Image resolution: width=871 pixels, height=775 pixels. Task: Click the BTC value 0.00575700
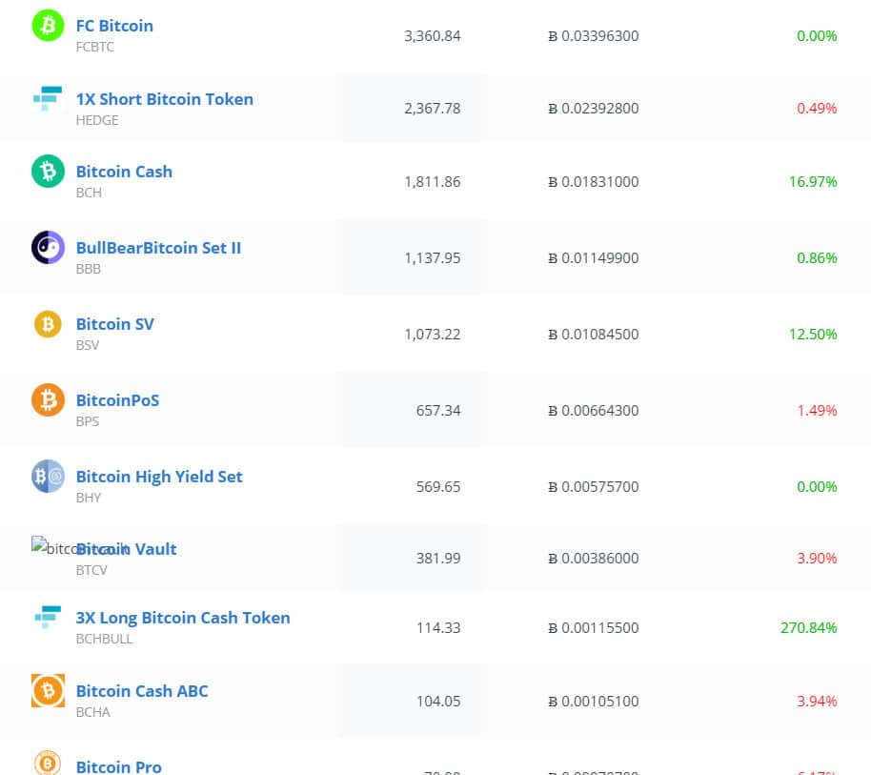[594, 487]
